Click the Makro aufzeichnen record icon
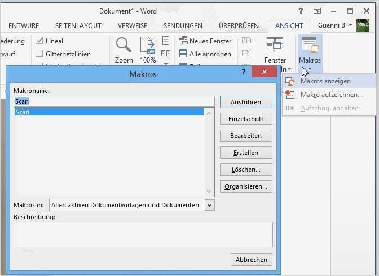 [x=289, y=95]
